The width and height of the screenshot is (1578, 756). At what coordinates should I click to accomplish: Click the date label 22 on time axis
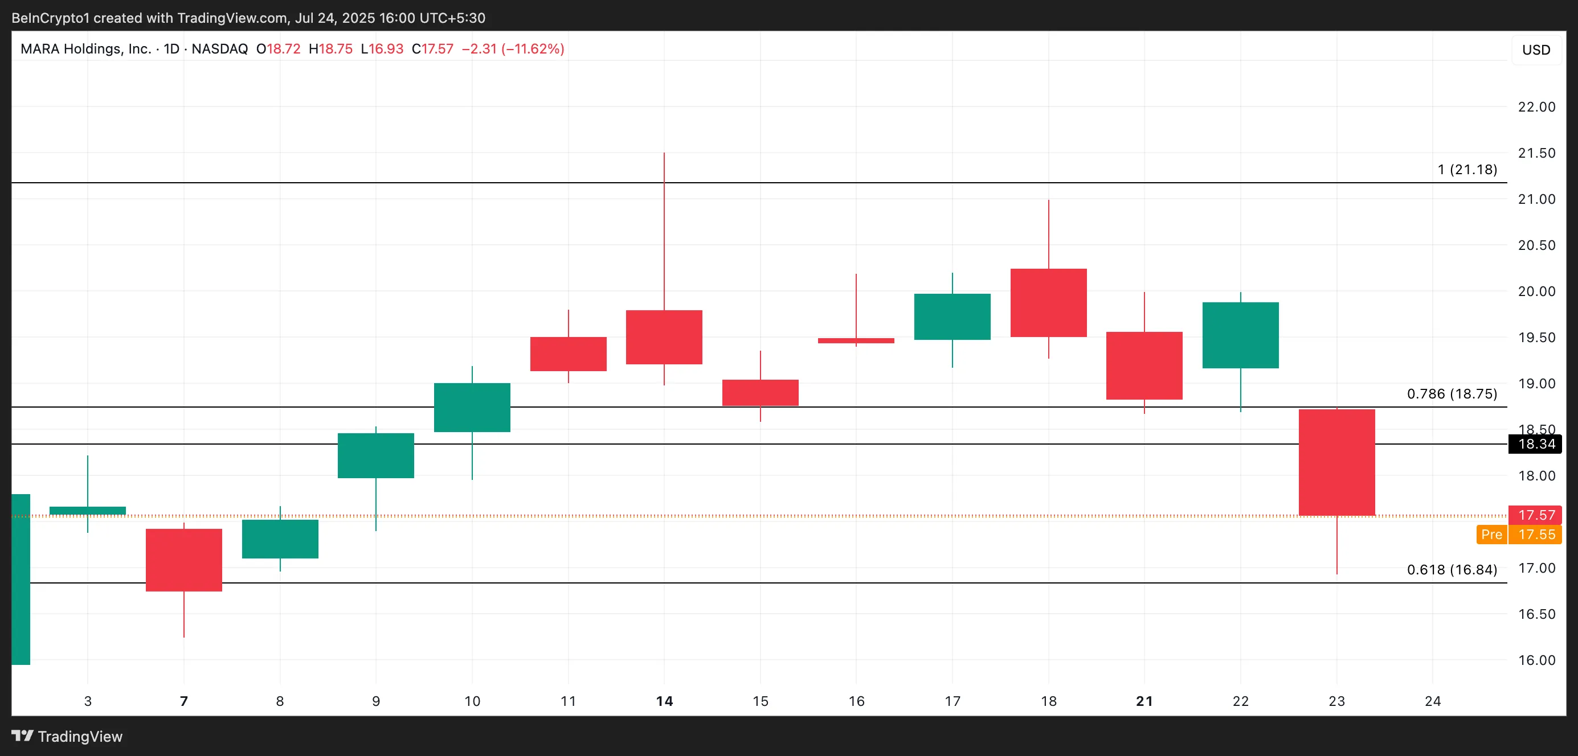coord(1241,701)
